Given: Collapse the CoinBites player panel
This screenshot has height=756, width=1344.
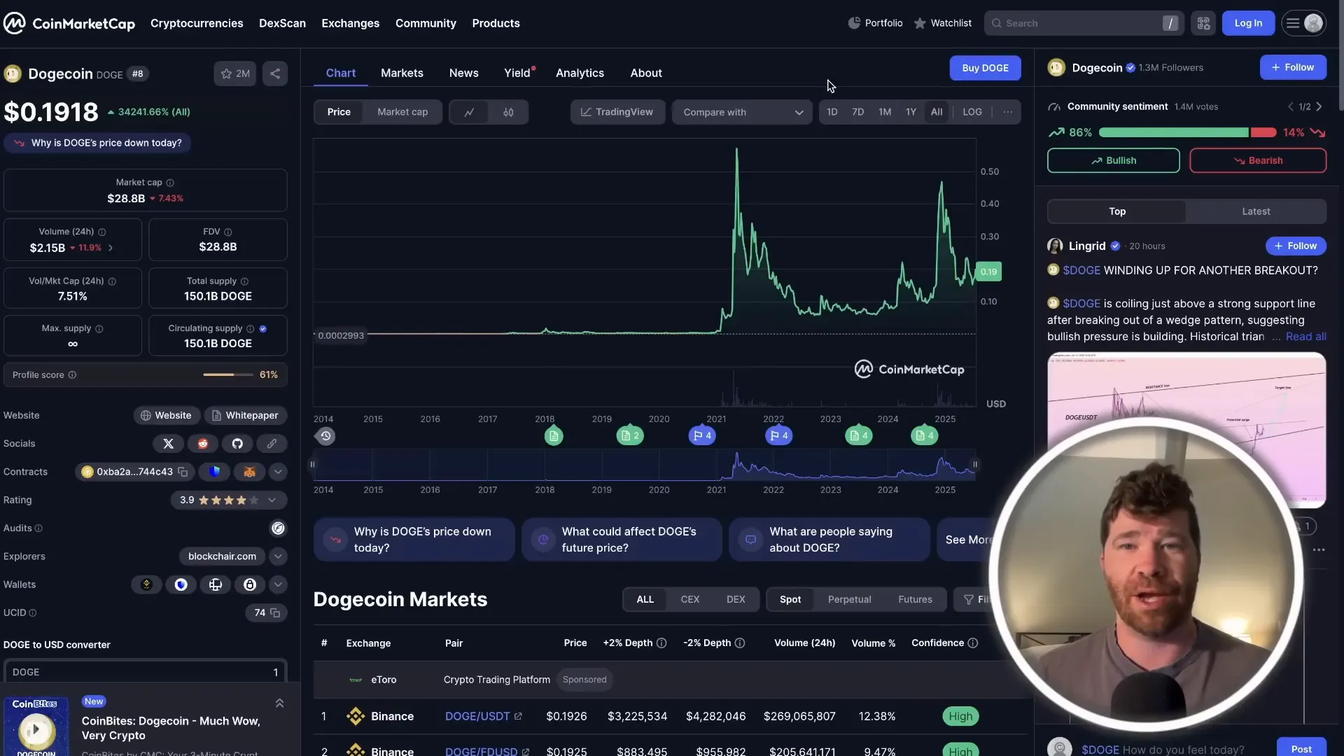Looking at the screenshot, I should [x=279, y=703].
